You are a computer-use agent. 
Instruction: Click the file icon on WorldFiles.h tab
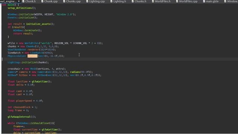coord(153,1)
